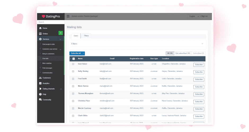The width and height of the screenshot is (249, 132).
Task: Open First messages menu item
Action: point(47,68)
